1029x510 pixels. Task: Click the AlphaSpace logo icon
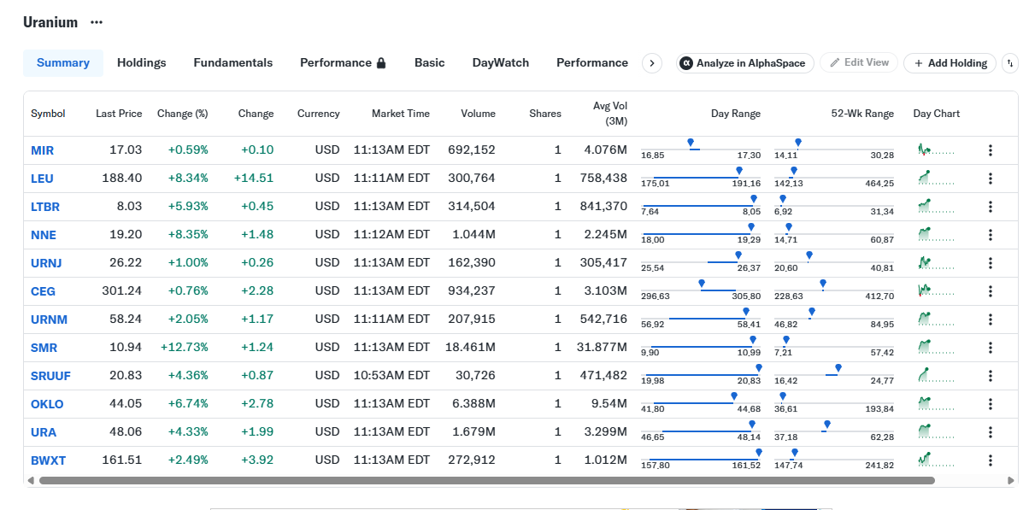point(685,63)
